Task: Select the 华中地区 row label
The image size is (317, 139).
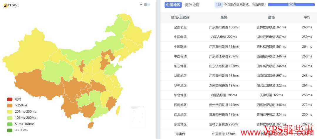Action: (180, 85)
